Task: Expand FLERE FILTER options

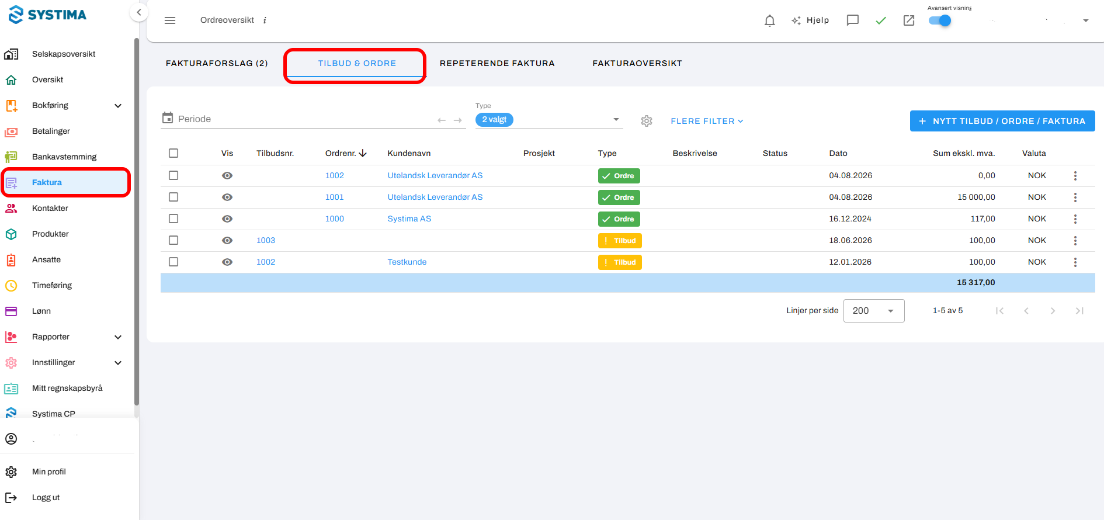Action: 707,121
